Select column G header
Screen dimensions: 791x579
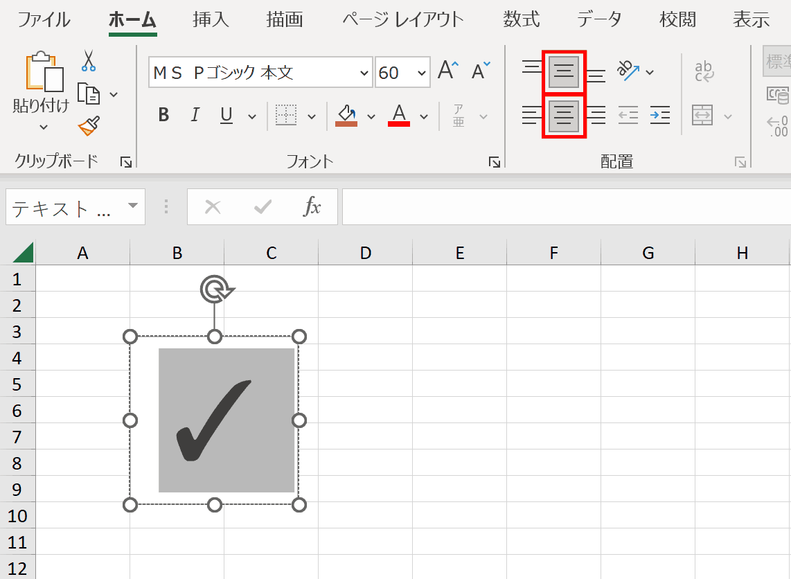[648, 253]
